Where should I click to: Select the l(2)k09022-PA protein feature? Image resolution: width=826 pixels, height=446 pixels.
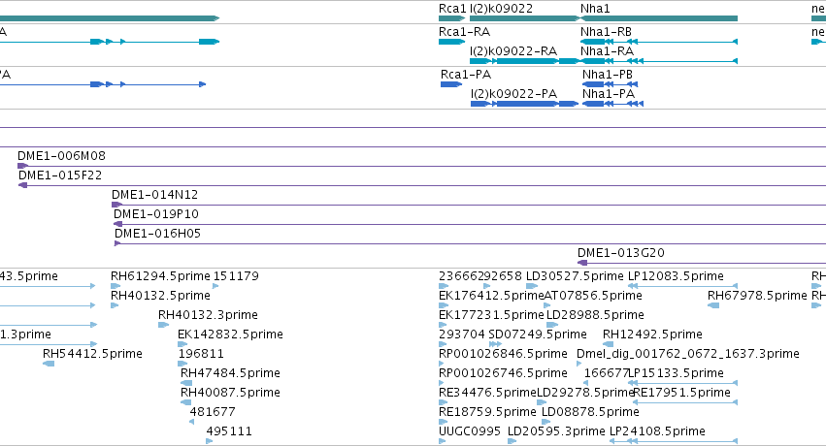click(525, 104)
